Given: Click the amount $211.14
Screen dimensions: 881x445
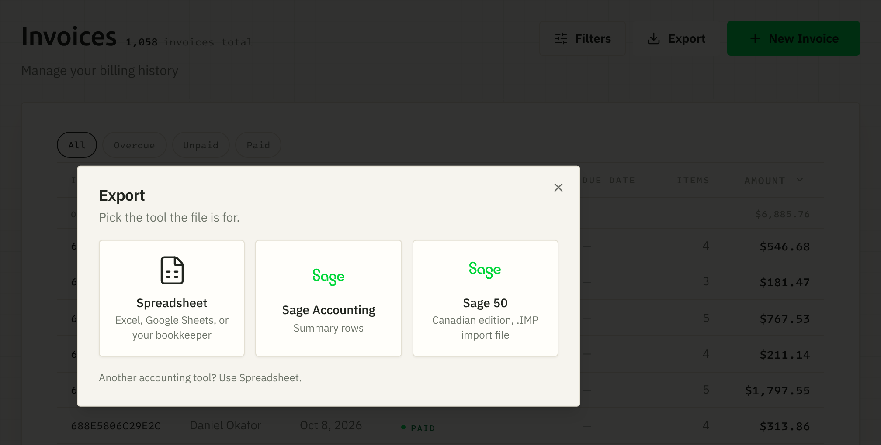Looking at the screenshot, I should point(785,355).
